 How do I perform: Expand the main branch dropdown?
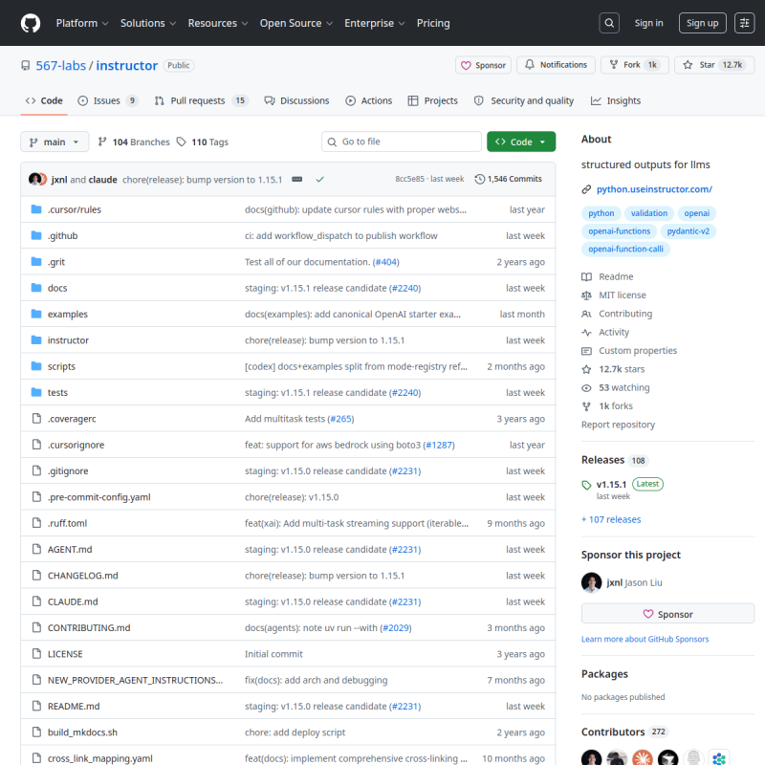(55, 142)
